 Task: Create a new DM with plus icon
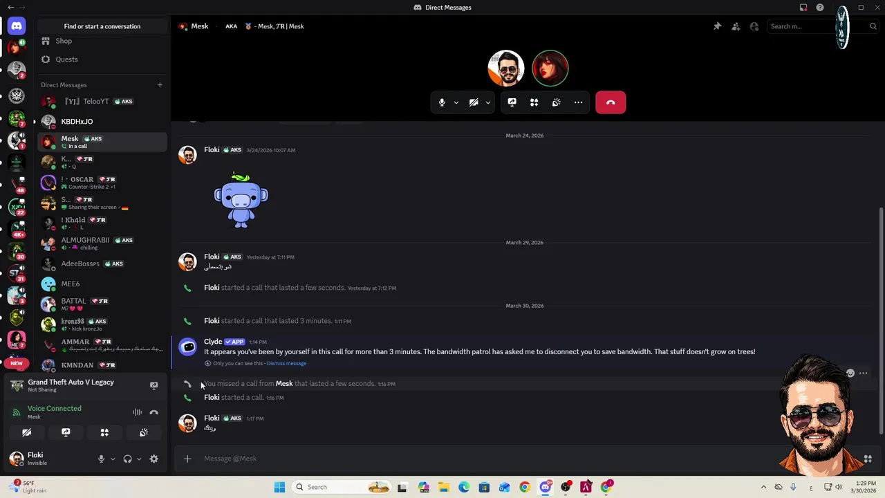(160, 85)
